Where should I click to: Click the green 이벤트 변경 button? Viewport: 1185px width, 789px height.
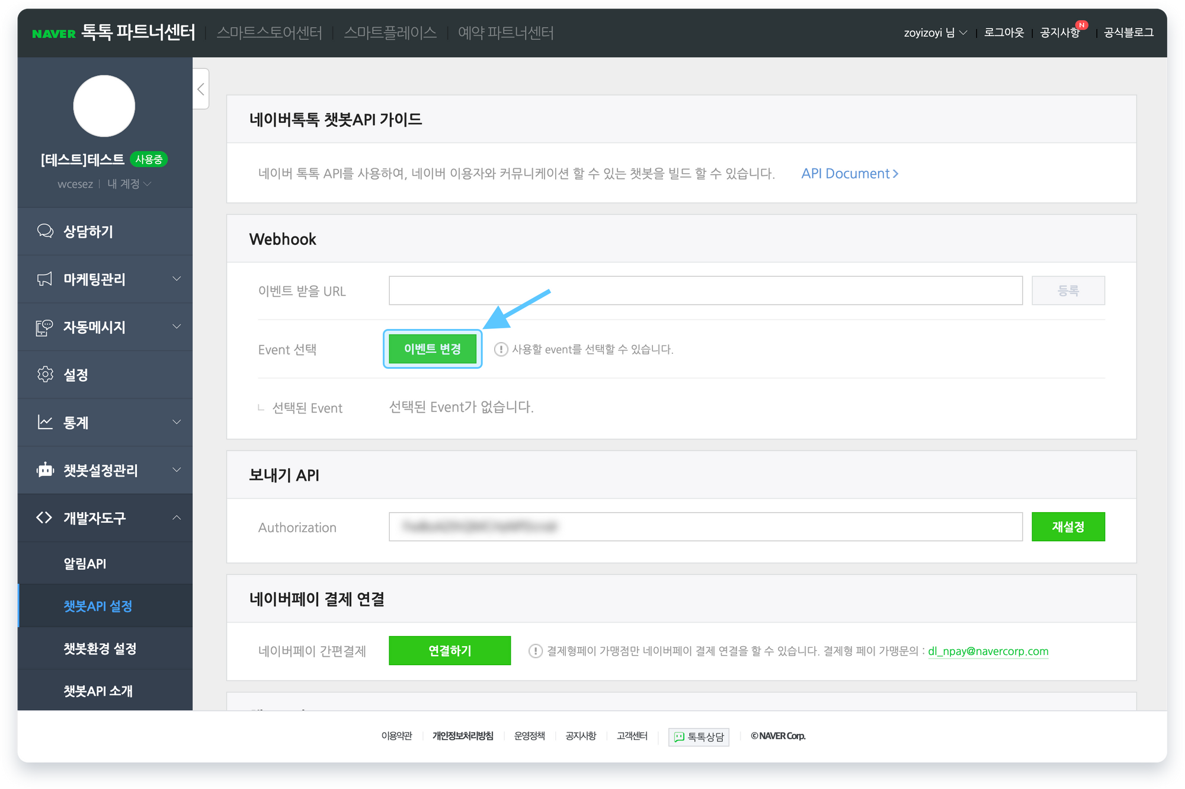433,349
